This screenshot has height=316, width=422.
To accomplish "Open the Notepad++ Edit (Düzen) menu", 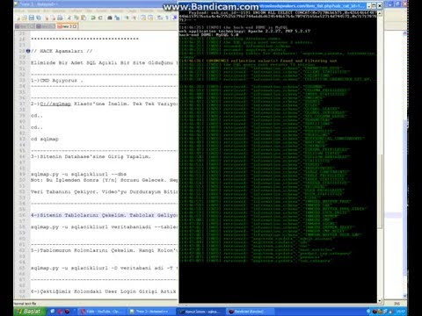I will tap(33, 11).
